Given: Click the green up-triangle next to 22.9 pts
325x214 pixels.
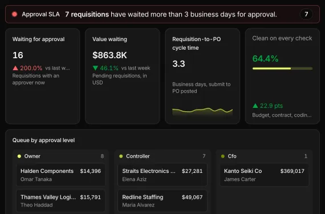Looking at the screenshot, I should (x=255, y=106).
